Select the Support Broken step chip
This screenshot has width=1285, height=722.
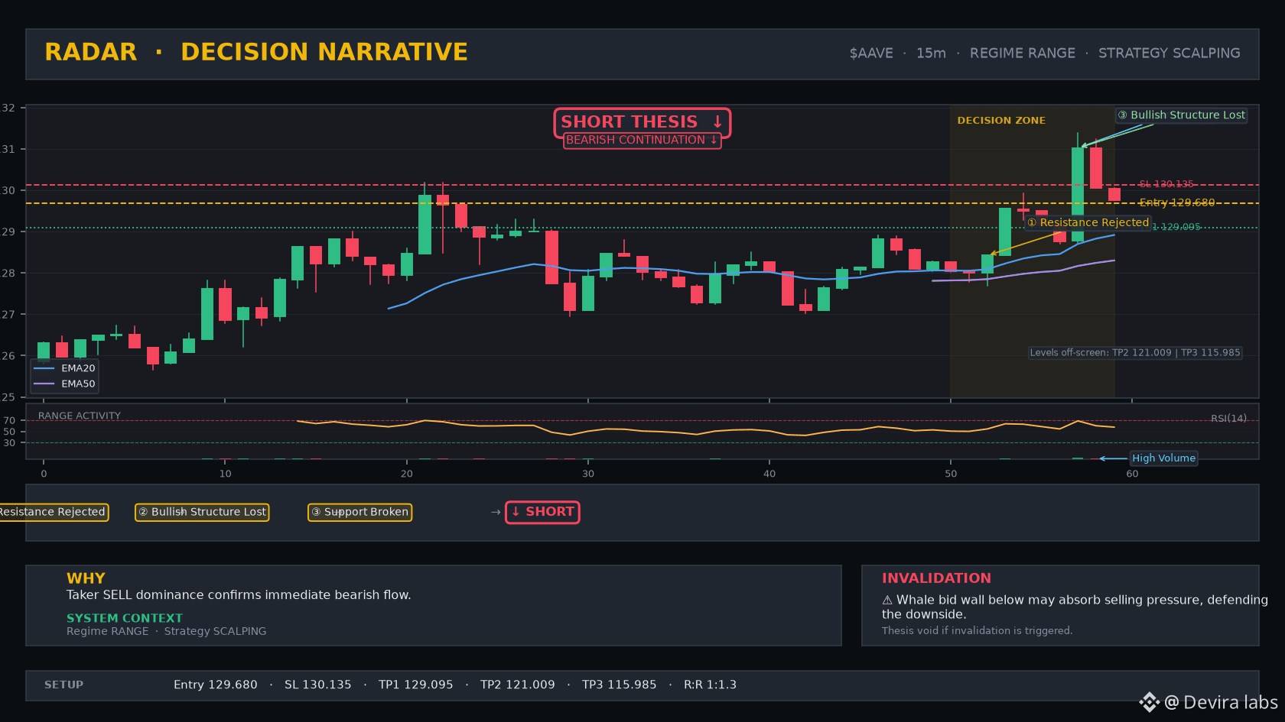359,512
